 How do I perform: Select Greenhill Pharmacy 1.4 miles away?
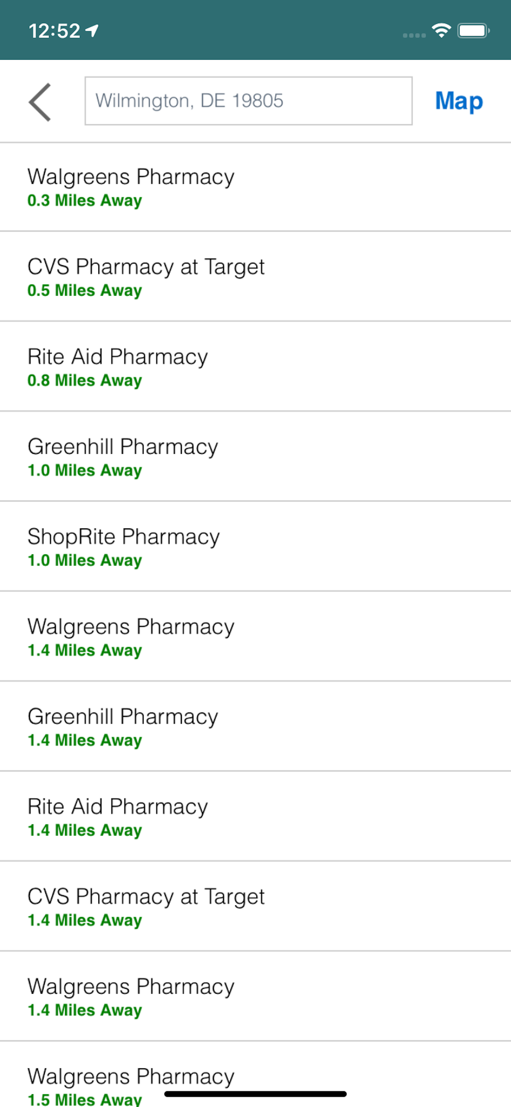point(255,727)
